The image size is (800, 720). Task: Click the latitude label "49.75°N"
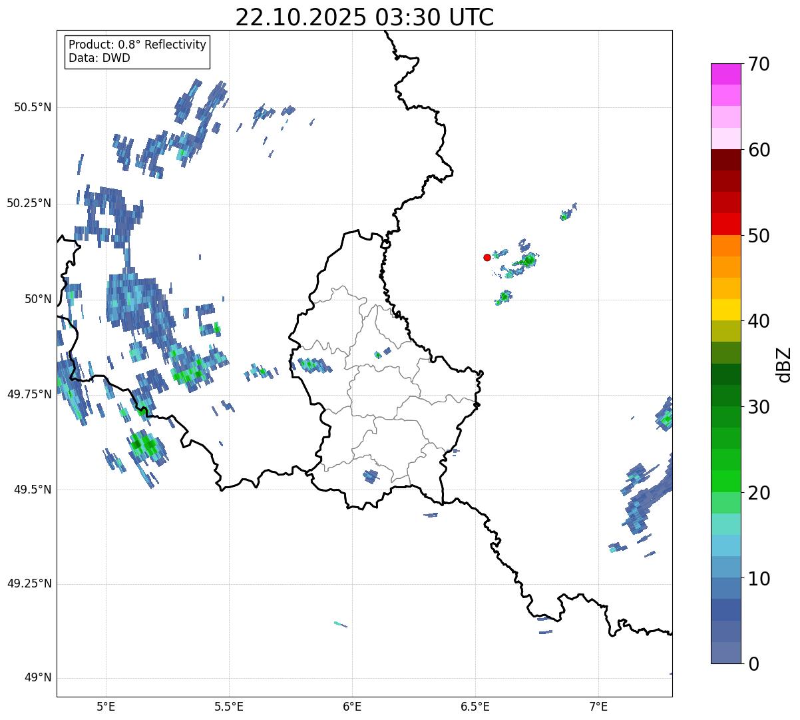coord(29,394)
